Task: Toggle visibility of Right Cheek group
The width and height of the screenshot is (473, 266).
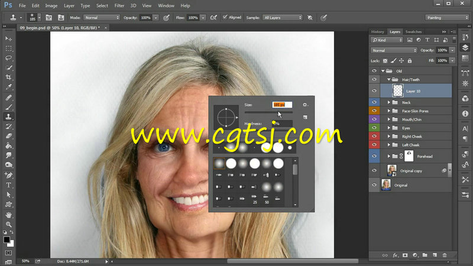Action: (x=374, y=136)
